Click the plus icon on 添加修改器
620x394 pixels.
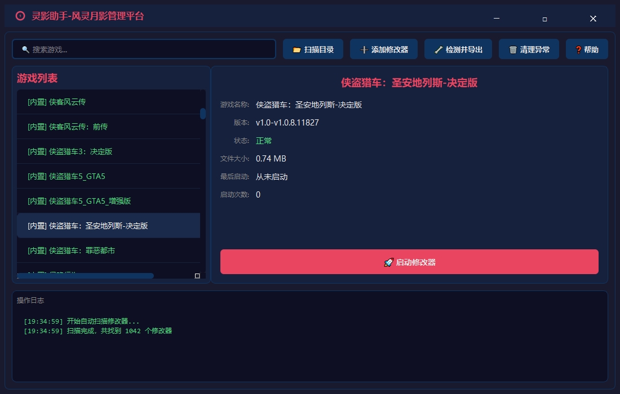364,50
